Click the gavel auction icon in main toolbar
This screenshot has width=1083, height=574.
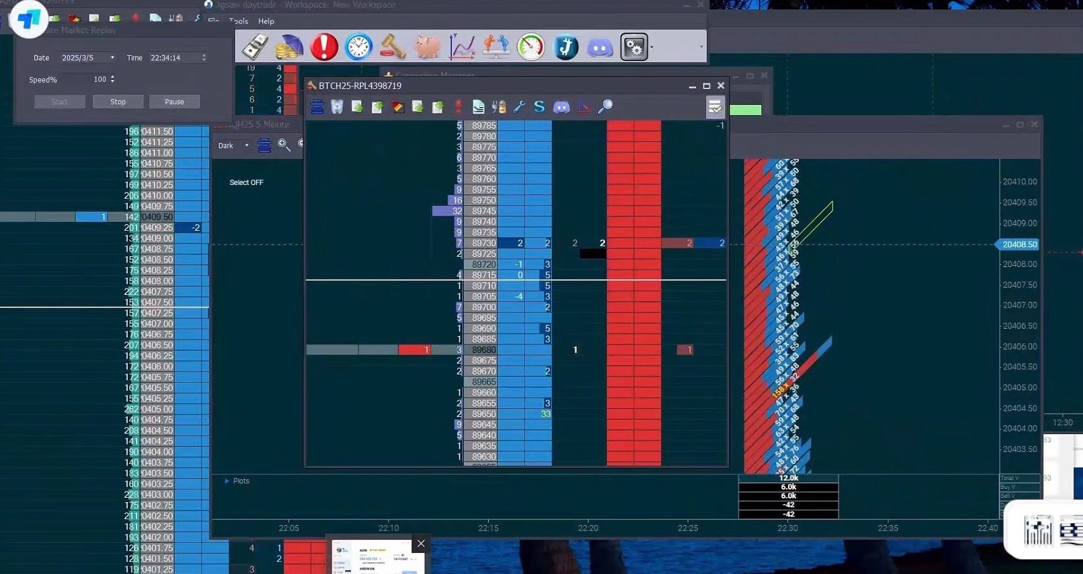[393, 47]
